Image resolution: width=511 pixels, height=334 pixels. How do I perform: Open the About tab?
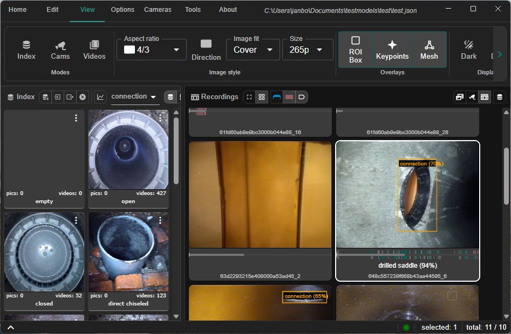pos(228,10)
